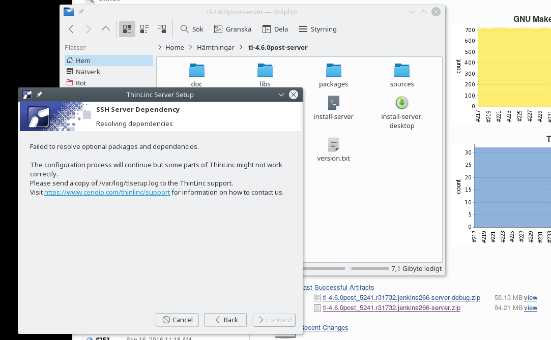Image resolution: width=551 pixels, height=340 pixels.
Task: Open Sök search in Dolphin
Action: point(192,29)
